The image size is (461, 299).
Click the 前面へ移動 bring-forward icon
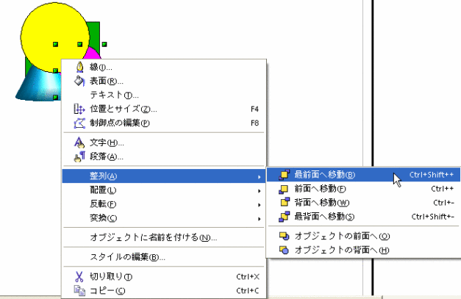pos(283,189)
